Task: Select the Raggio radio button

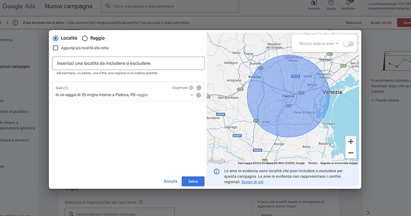Action: click(x=85, y=38)
